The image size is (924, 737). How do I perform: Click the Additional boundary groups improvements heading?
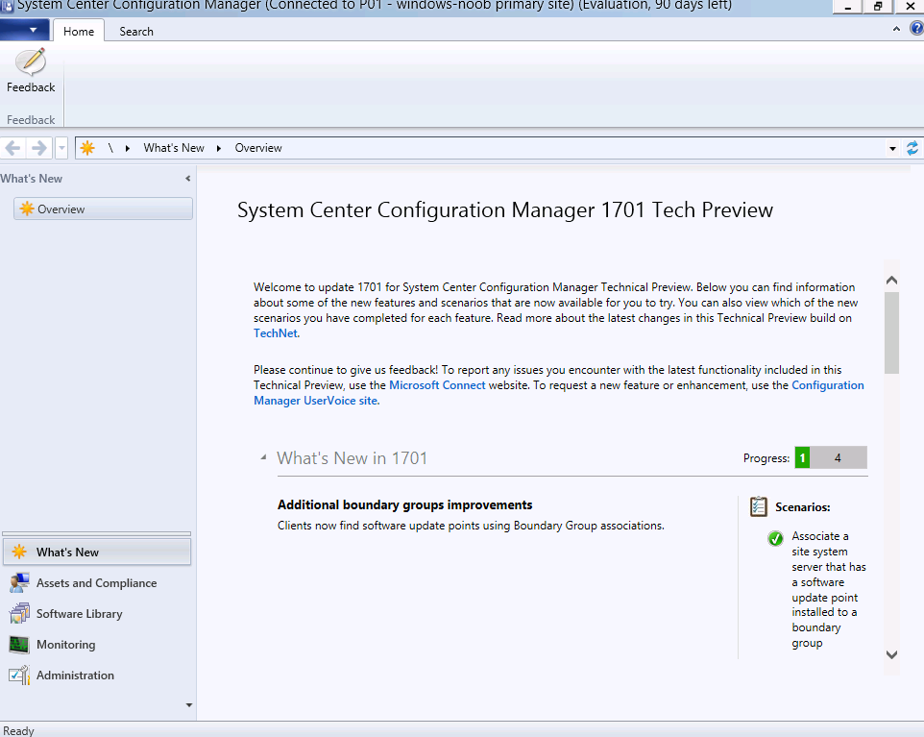tap(404, 504)
